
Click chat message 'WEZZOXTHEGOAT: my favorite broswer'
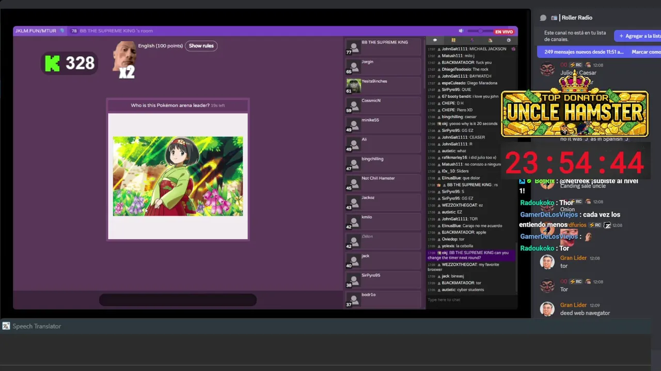[x=464, y=267]
